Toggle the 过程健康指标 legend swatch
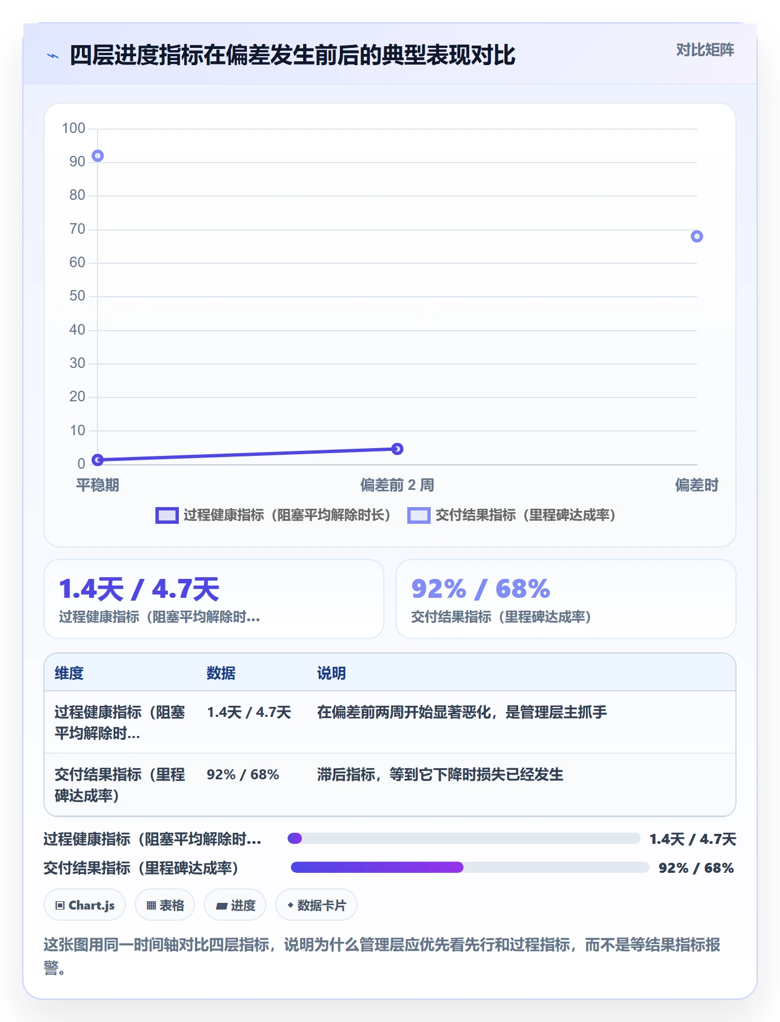The image size is (780, 1022). 167,515
